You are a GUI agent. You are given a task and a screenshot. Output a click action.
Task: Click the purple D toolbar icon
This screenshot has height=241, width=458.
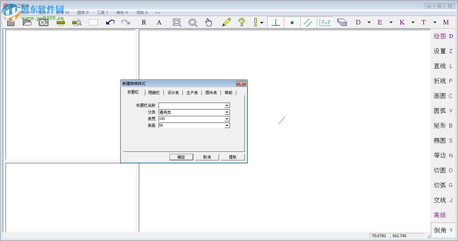(x=358, y=22)
